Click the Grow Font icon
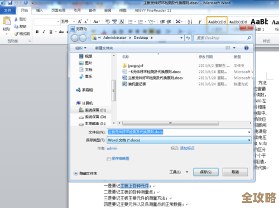 pyautogui.click(x=80, y=22)
